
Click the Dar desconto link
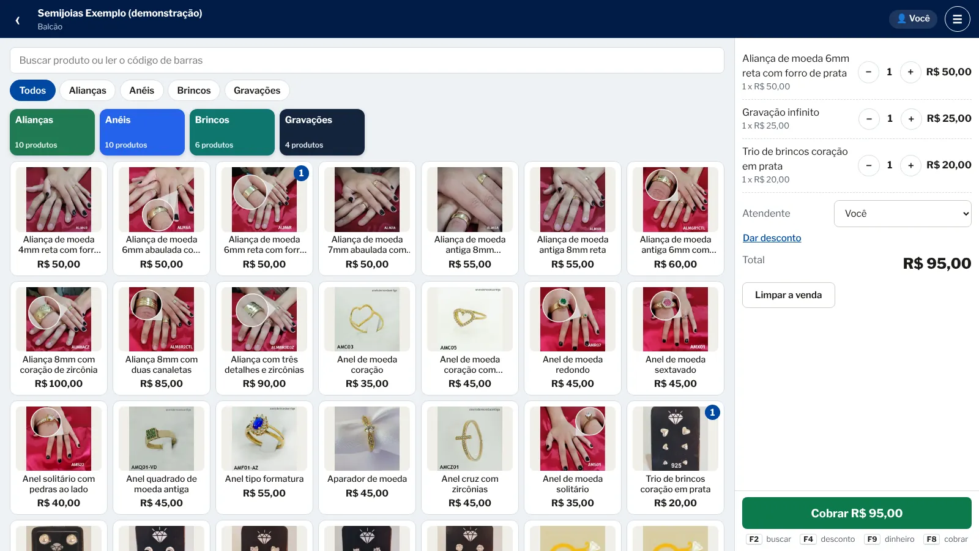[x=772, y=238]
